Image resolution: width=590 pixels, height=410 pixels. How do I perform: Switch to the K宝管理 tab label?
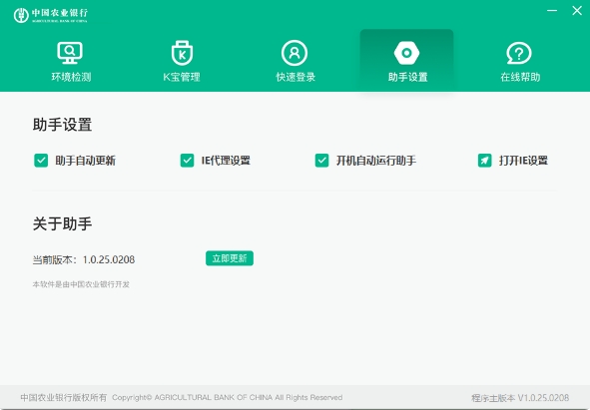coord(182,77)
